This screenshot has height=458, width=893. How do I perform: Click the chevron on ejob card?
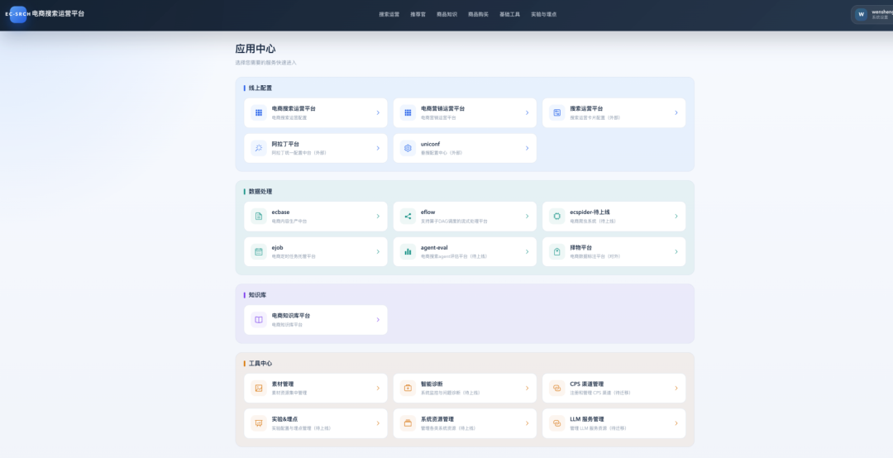(378, 252)
